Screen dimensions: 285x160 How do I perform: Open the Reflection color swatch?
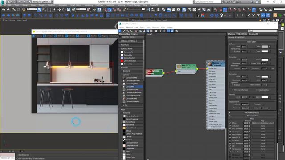[265, 60]
